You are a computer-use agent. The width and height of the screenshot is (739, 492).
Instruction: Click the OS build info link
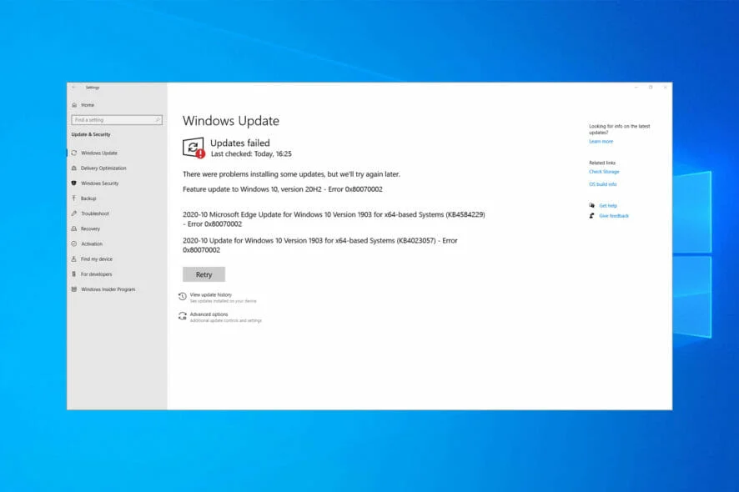(x=603, y=184)
